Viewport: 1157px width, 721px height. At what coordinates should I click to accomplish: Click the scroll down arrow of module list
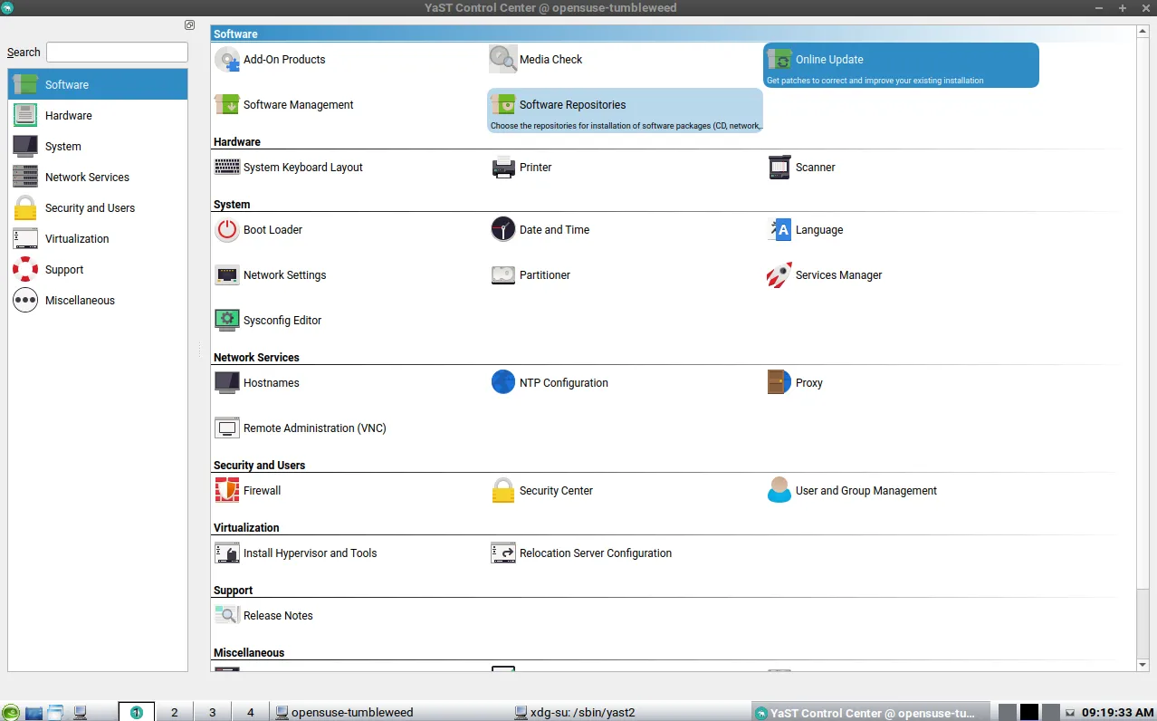tap(1143, 665)
